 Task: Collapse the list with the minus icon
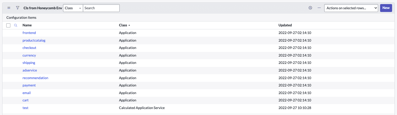point(319,8)
